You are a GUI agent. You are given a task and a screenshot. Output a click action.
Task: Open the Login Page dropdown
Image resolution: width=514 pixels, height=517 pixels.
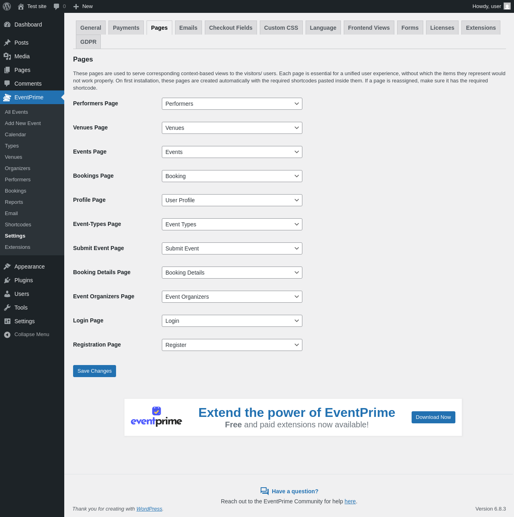232,321
